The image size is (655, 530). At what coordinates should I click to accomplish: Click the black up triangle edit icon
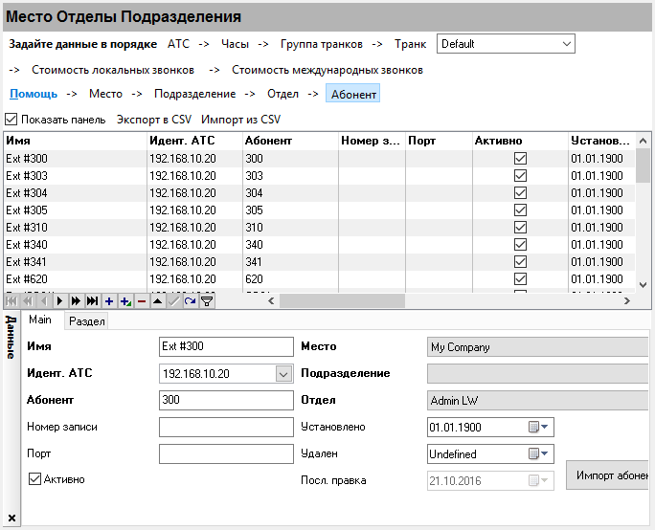157,301
